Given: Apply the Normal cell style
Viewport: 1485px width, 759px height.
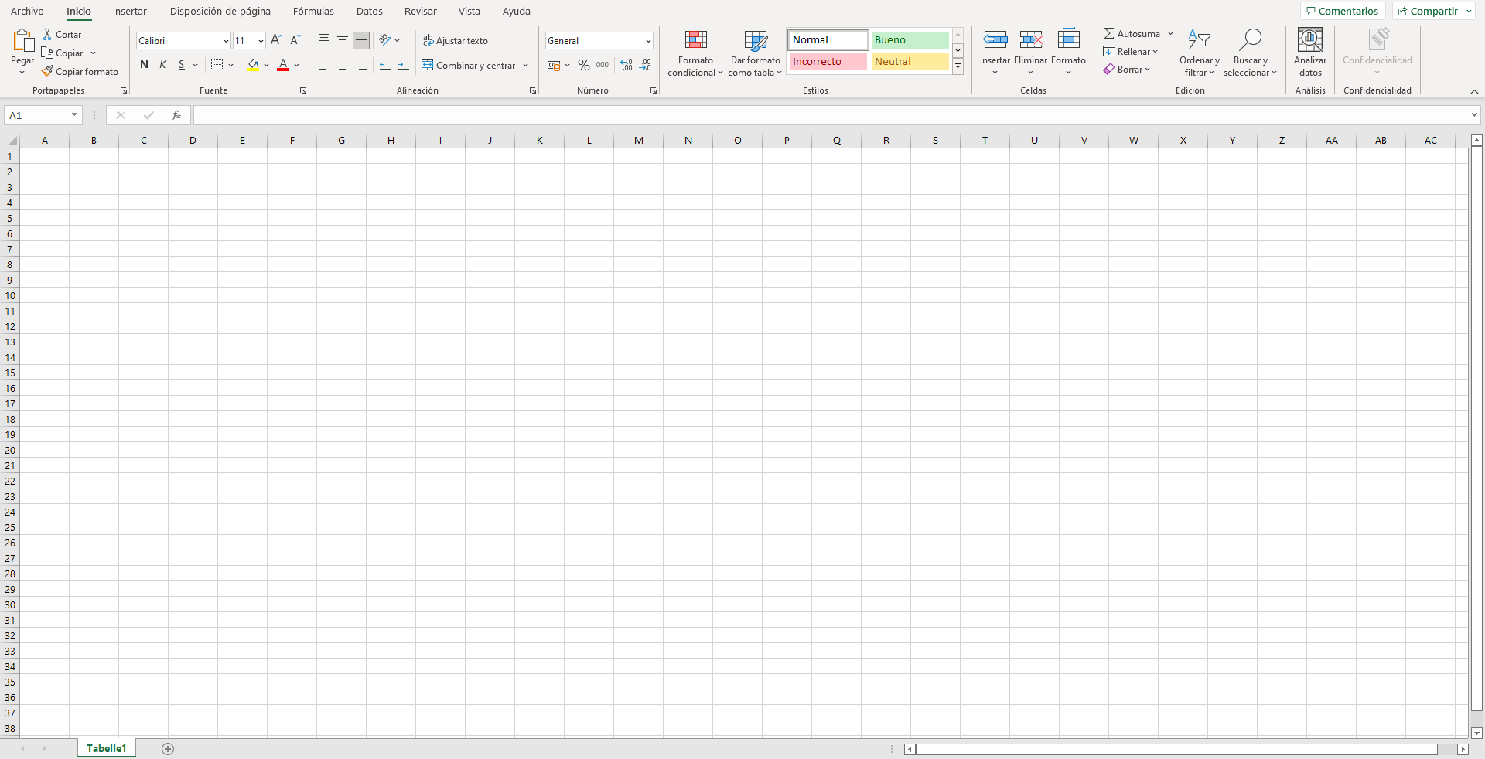Looking at the screenshot, I should [x=828, y=40].
